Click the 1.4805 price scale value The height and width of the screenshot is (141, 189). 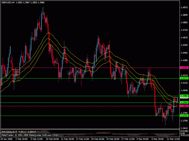[184, 23]
